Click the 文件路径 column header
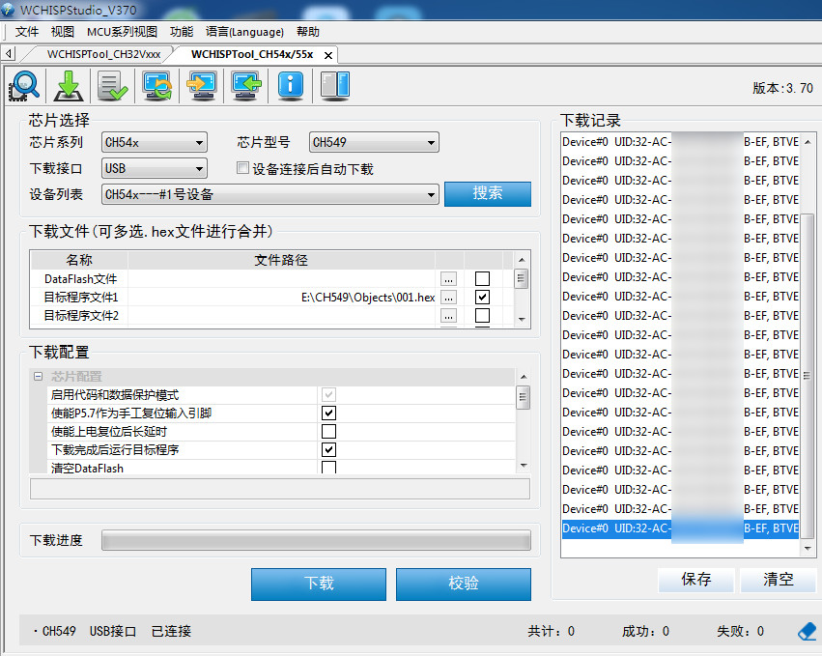This screenshot has width=822, height=656. (281, 260)
